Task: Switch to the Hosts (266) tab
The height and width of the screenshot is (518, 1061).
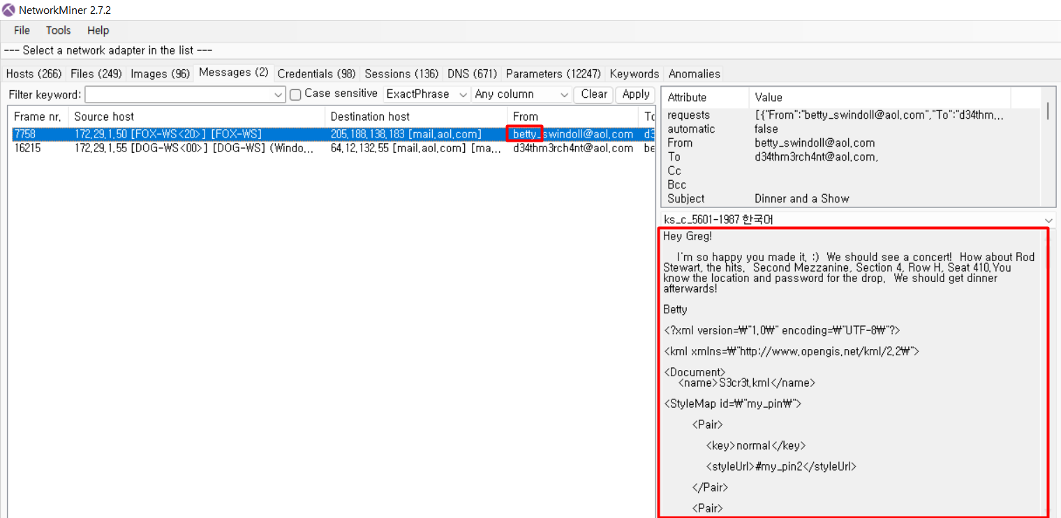Action: [34, 74]
